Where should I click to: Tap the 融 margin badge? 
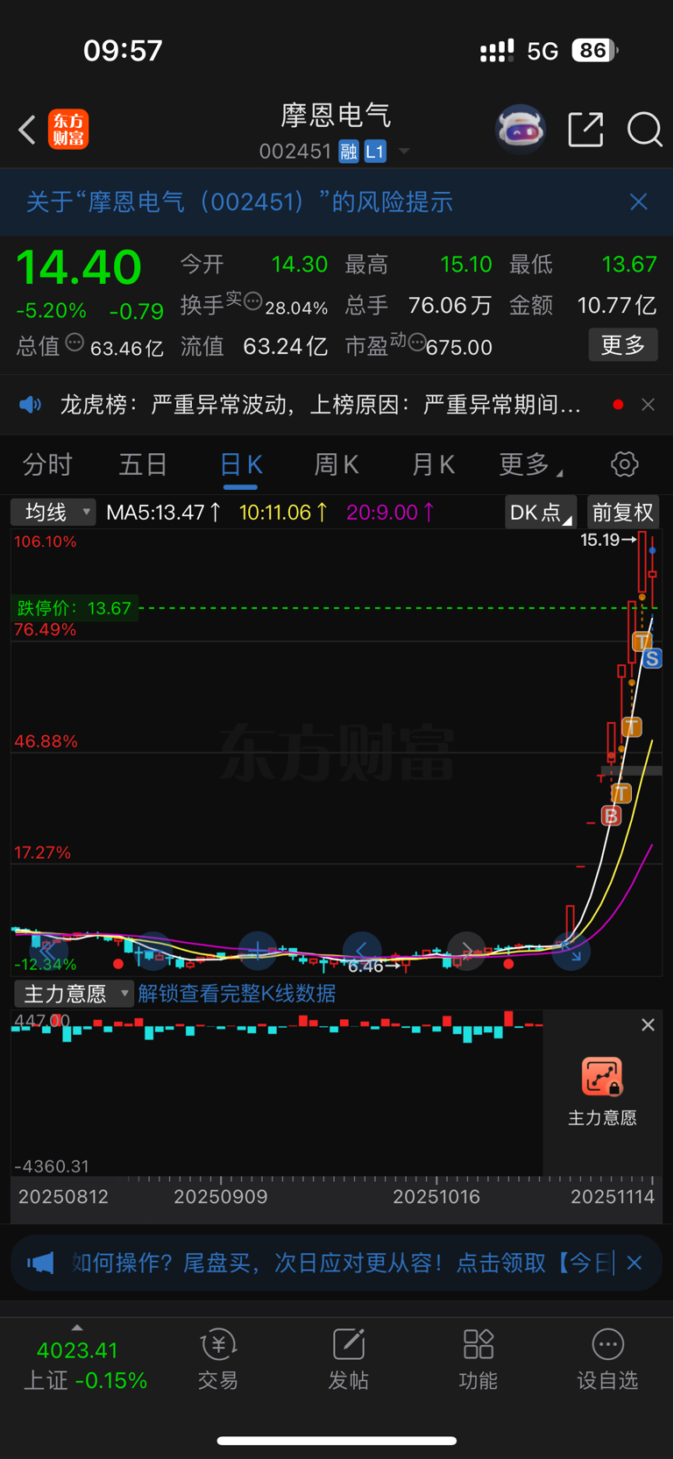click(349, 152)
